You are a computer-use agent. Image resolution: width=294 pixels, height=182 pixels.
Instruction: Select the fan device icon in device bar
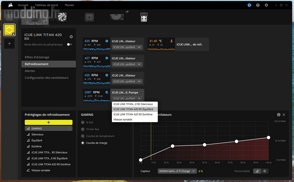pos(62,17)
